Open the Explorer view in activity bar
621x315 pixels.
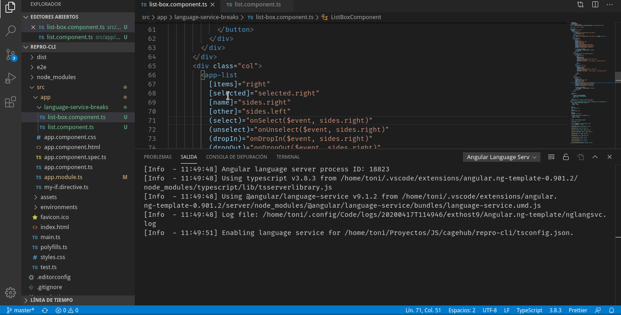click(x=10, y=8)
